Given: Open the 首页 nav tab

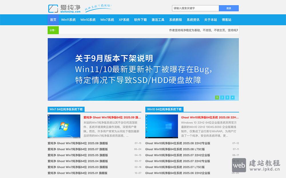Looking at the screenshot, I should tap(53, 20).
